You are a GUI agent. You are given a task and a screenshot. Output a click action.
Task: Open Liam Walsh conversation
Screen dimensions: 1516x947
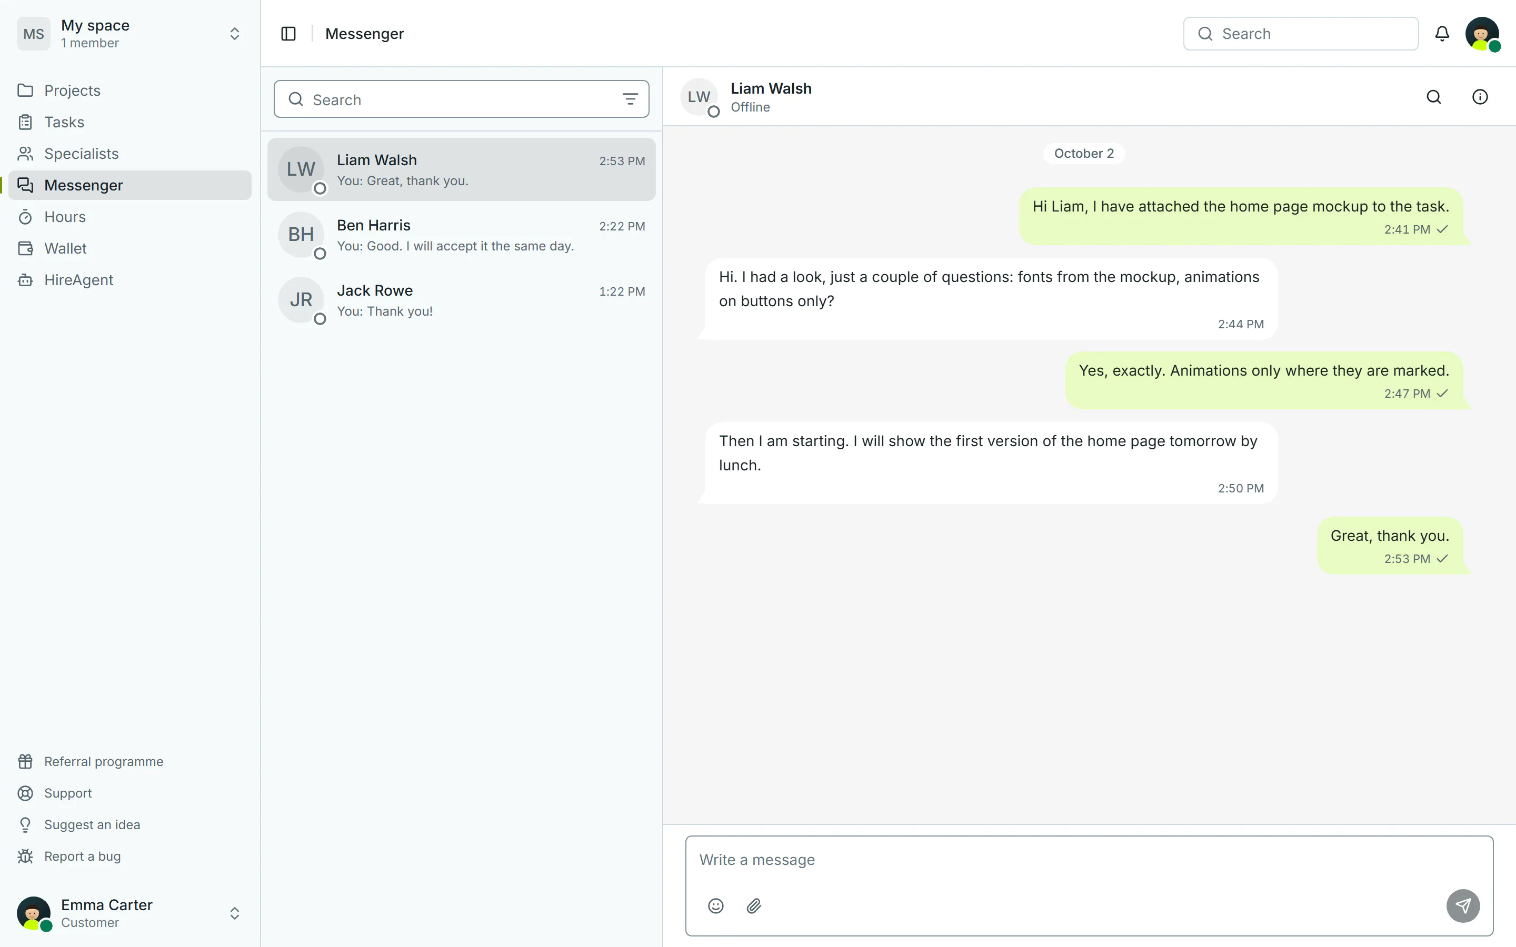[x=461, y=170]
